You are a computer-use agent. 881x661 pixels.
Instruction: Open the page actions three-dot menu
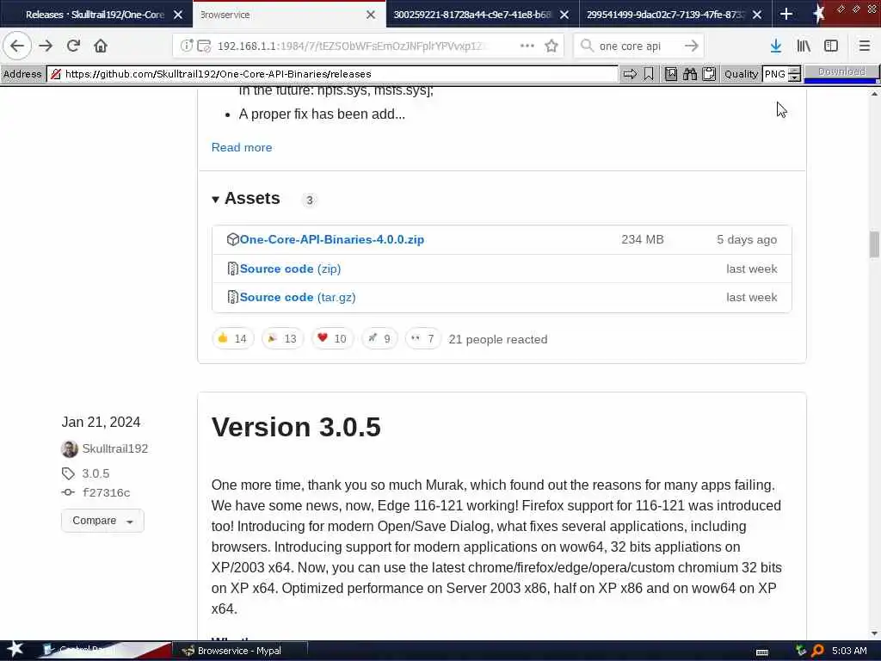click(527, 46)
